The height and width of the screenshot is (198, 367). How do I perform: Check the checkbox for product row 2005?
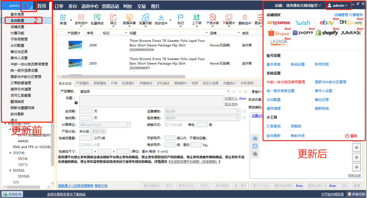(x=61, y=63)
